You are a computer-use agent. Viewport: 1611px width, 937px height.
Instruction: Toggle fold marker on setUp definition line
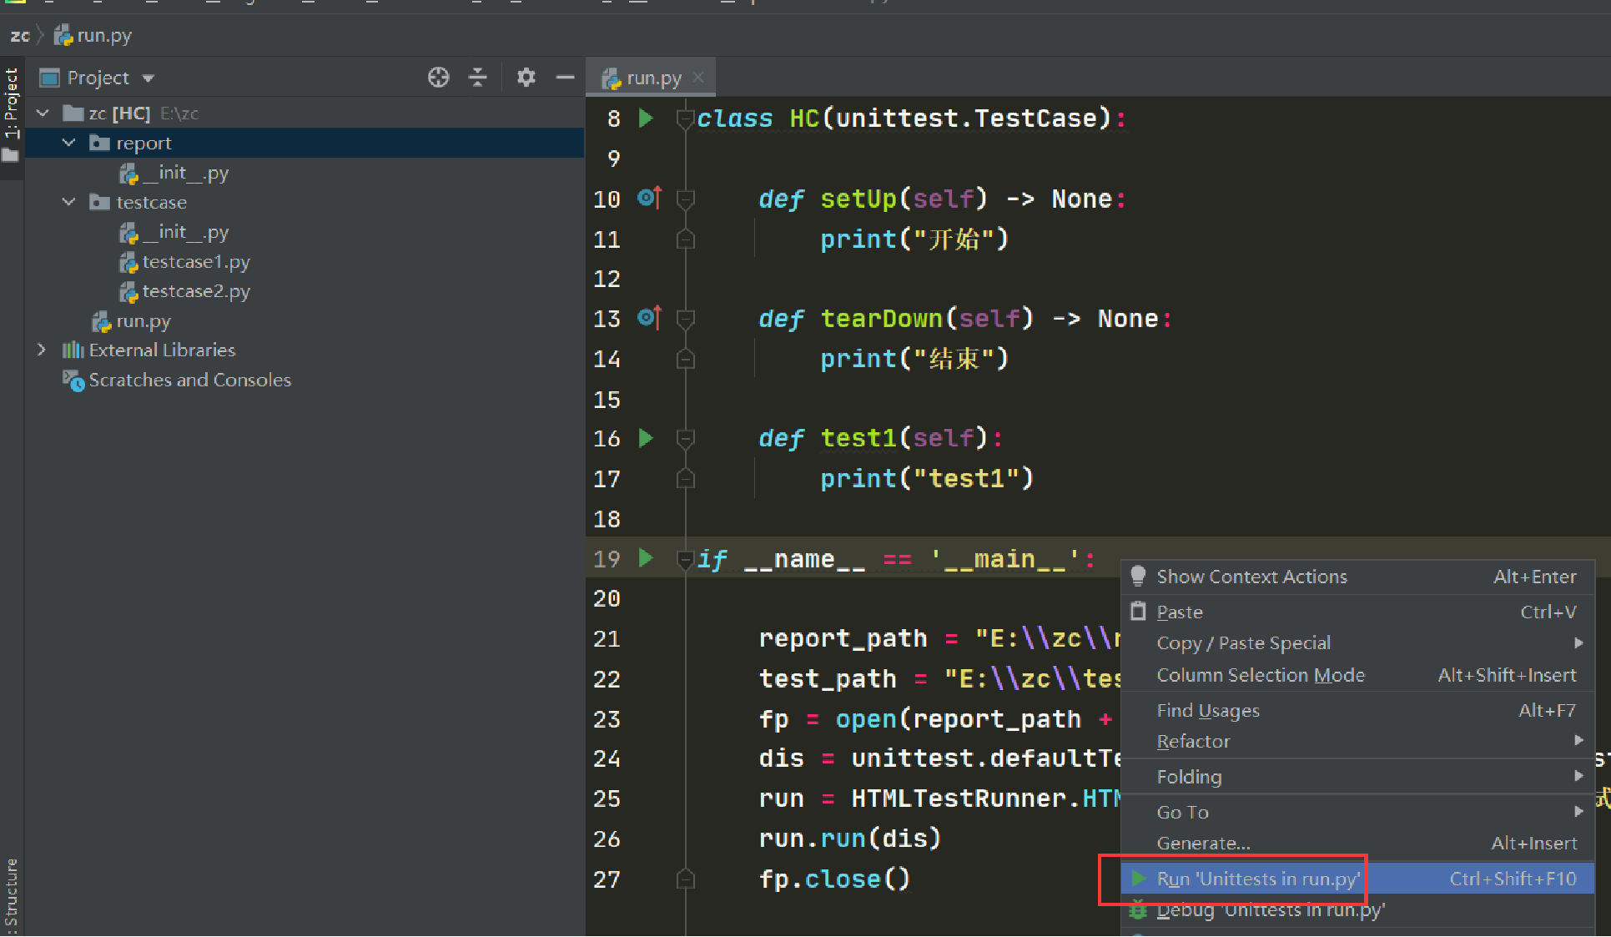685,199
